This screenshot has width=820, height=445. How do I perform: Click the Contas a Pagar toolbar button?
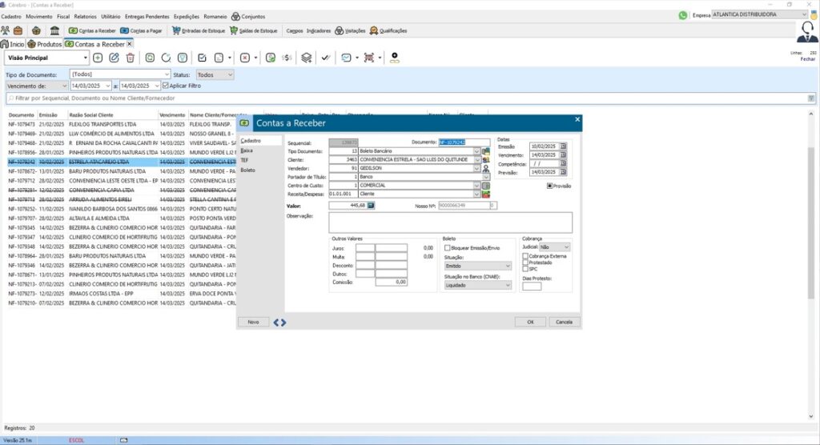click(141, 31)
